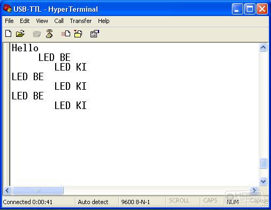
Task: Click the first 'LED KI' line
Action: click(x=71, y=67)
